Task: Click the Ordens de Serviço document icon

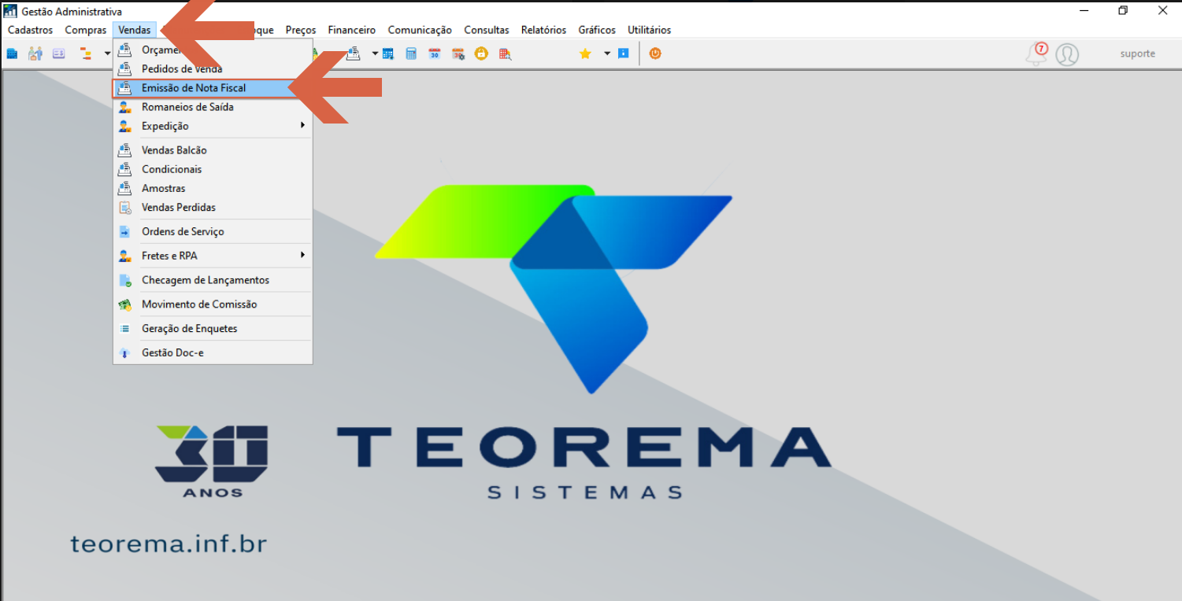Action: 124,232
